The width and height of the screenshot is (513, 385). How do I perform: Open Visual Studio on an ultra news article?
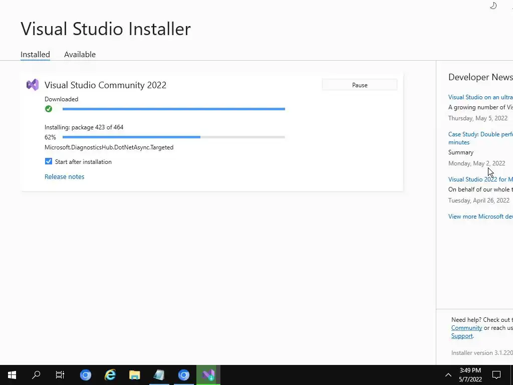[480, 97]
